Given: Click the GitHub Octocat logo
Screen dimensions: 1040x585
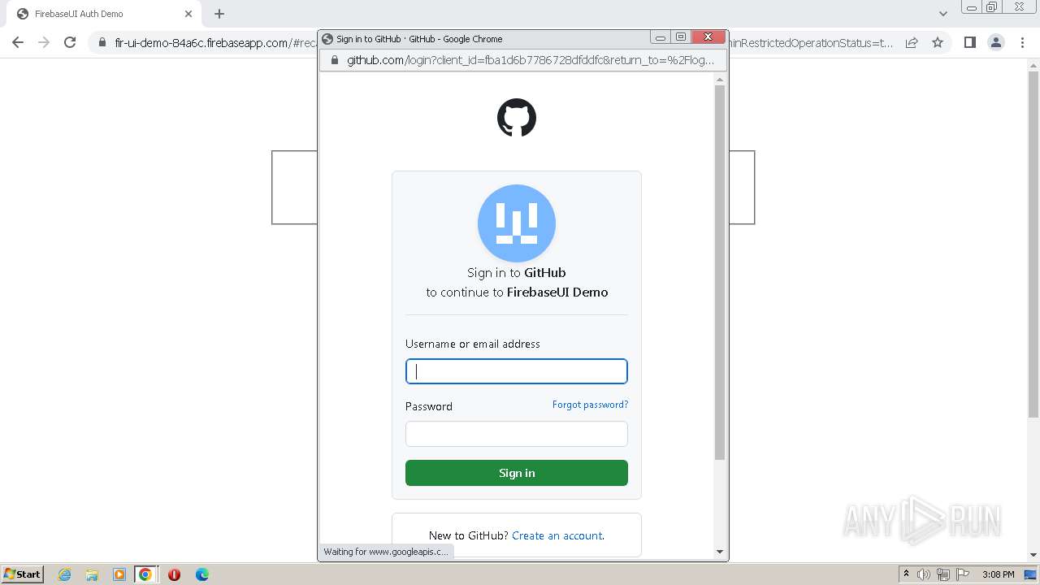Looking at the screenshot, I should tap(517, 118).
